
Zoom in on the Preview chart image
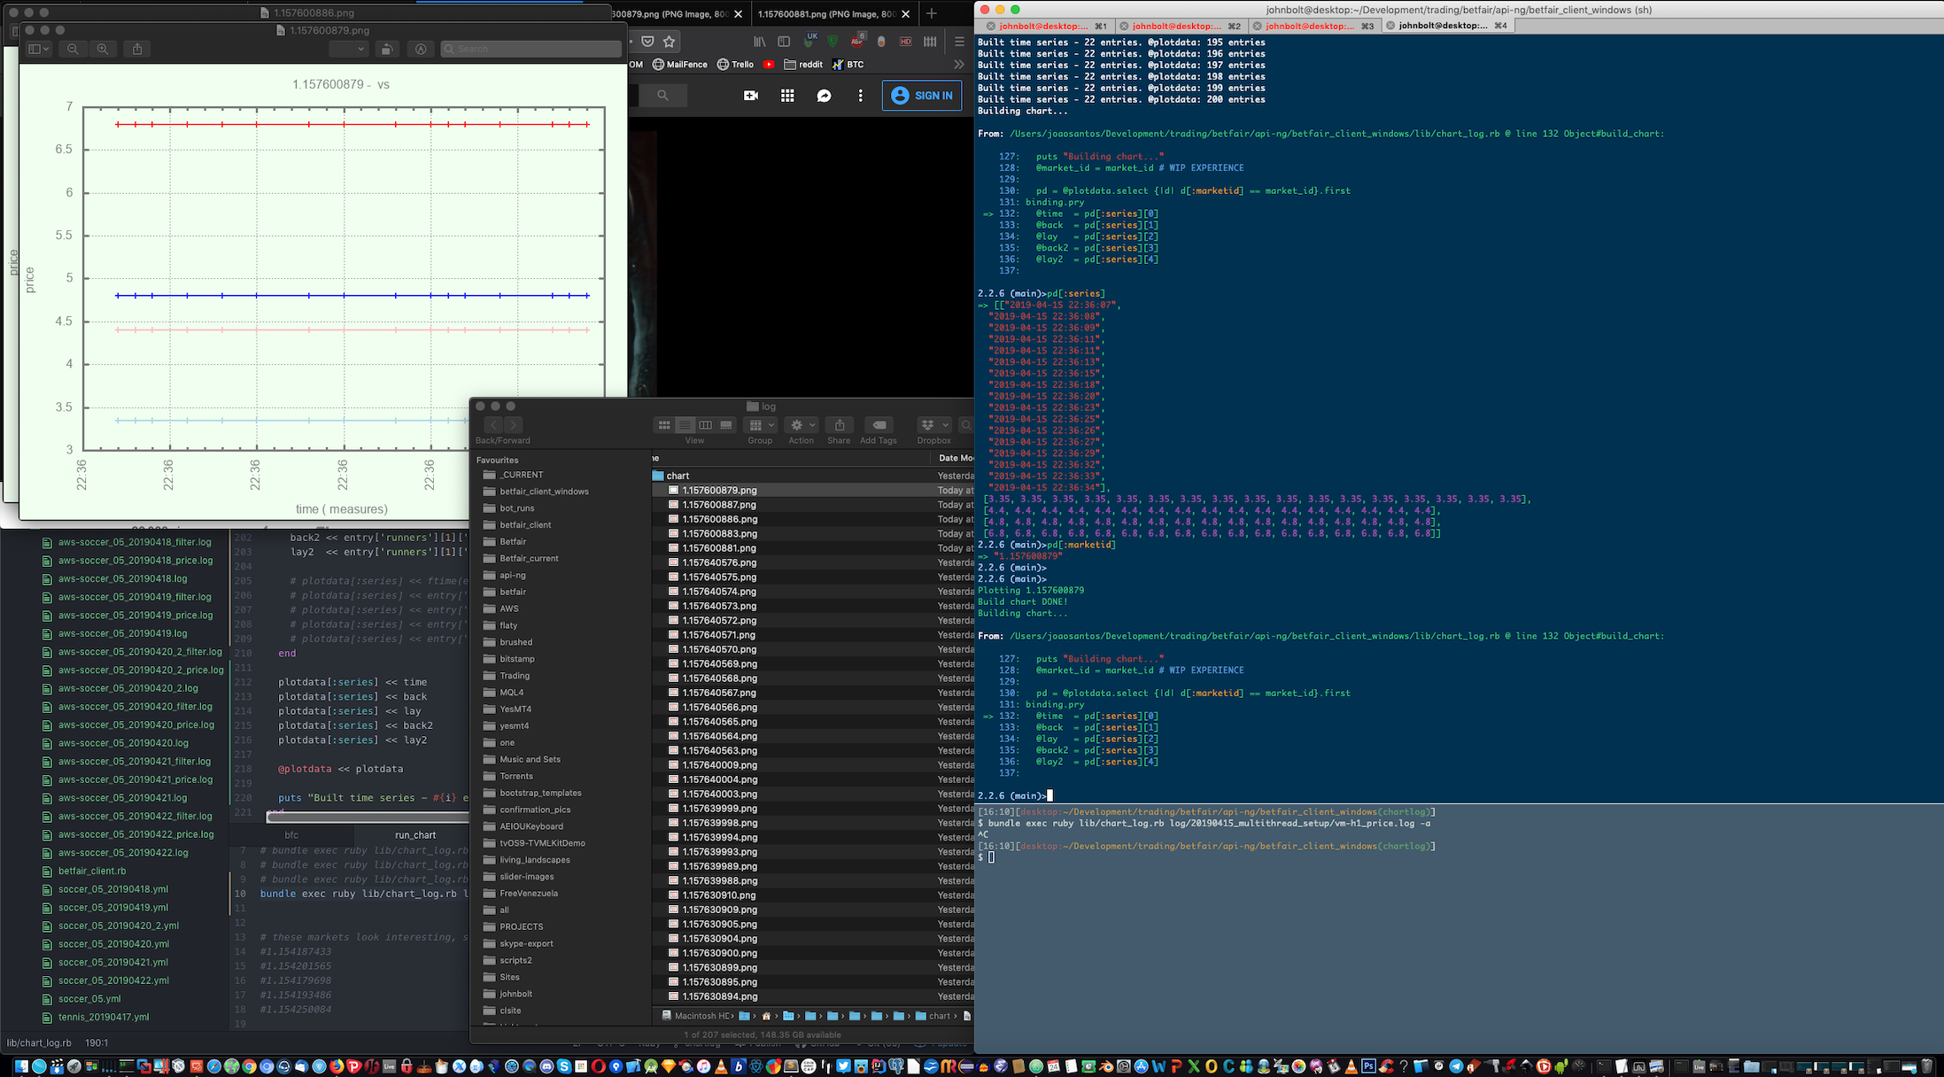[103, 50]
